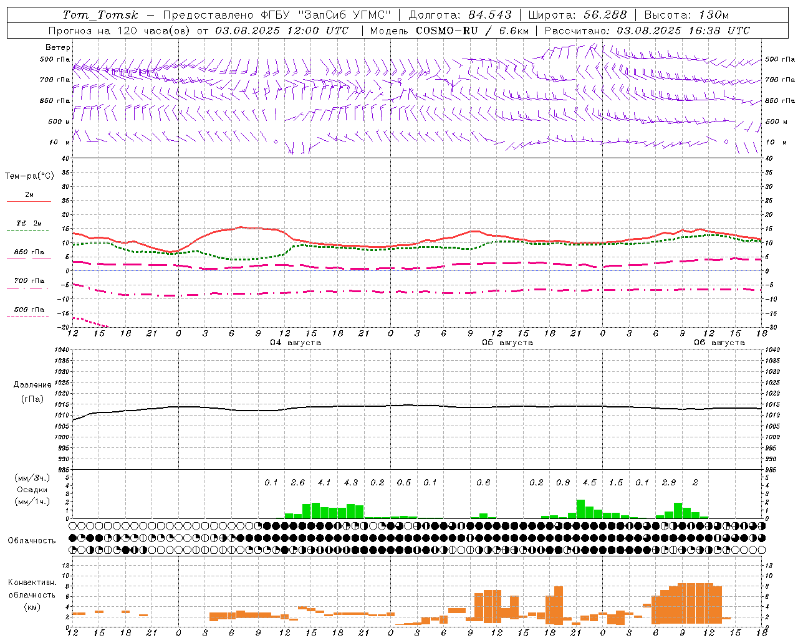
Task: Click the 4.1 precipitation total value
Action: click(324, 483)
